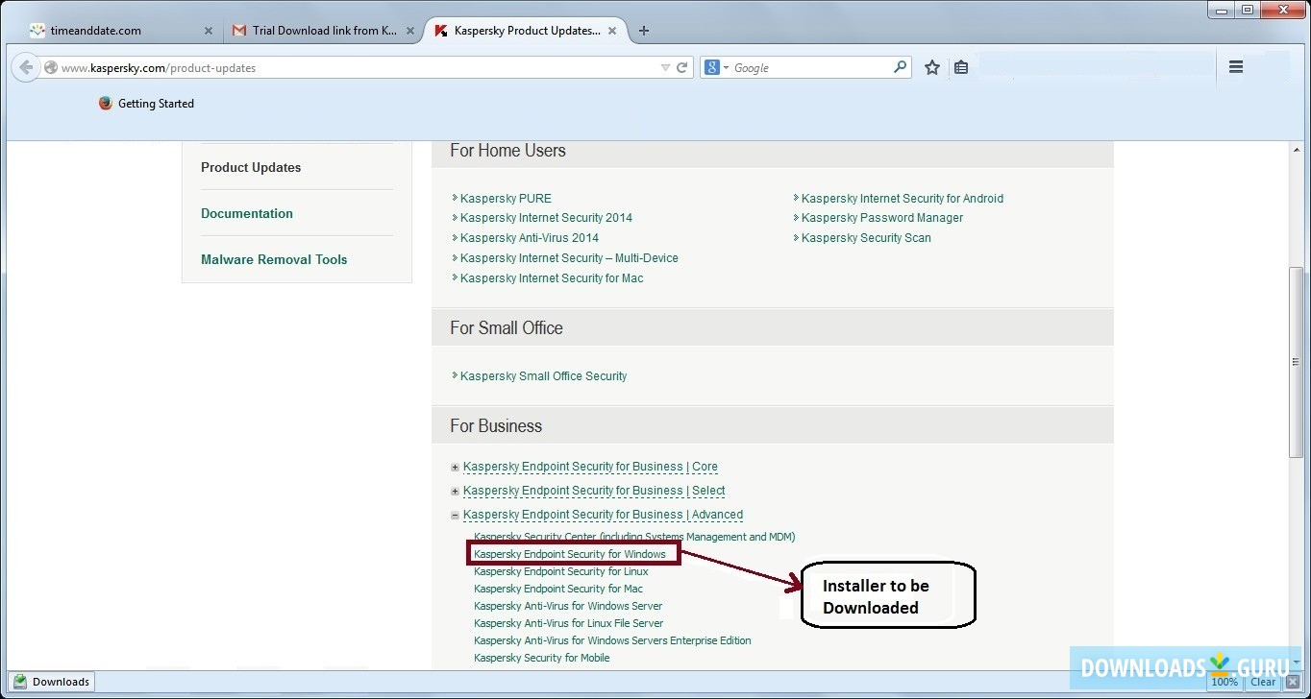Switch to the timeanddate.com tab
This screenshot has width=1311, height=699.
tap(121, 31)
